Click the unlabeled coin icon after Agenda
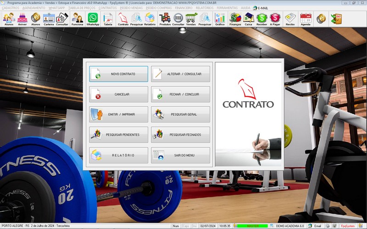Viewport: 367px width, 229px height. tap(321, 19)
